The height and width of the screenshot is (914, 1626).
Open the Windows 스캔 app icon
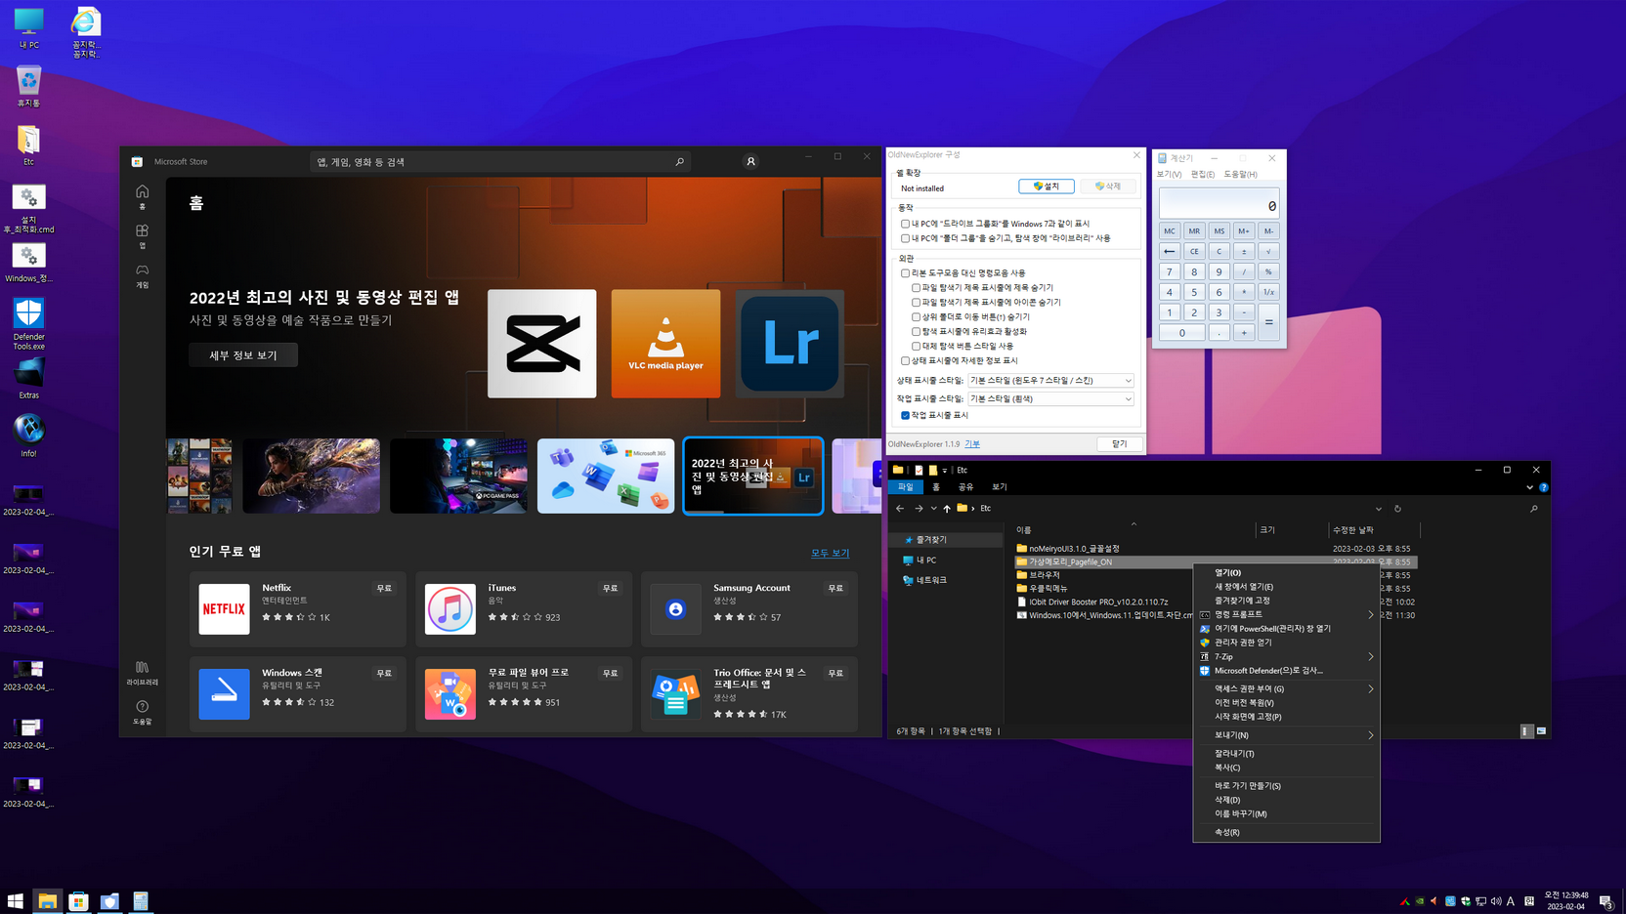point(224,694)
